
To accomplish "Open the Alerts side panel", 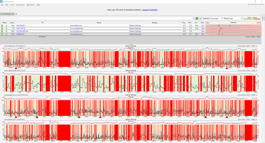I will pos(263,18).
